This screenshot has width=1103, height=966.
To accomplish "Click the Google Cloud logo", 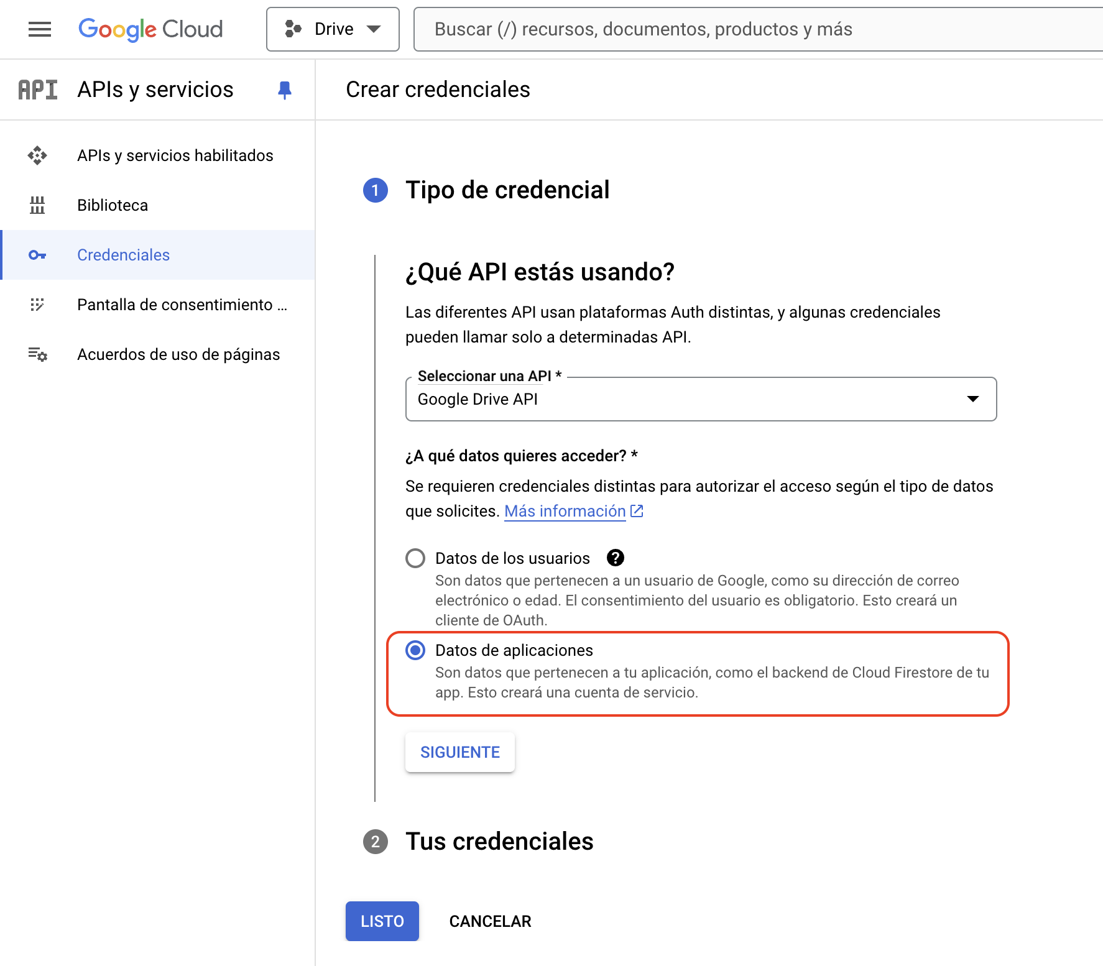I will pyautogui.click(x=150, y=29).
